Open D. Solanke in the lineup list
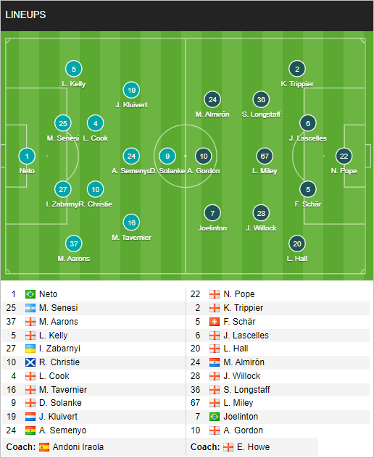 pos(60,403)
